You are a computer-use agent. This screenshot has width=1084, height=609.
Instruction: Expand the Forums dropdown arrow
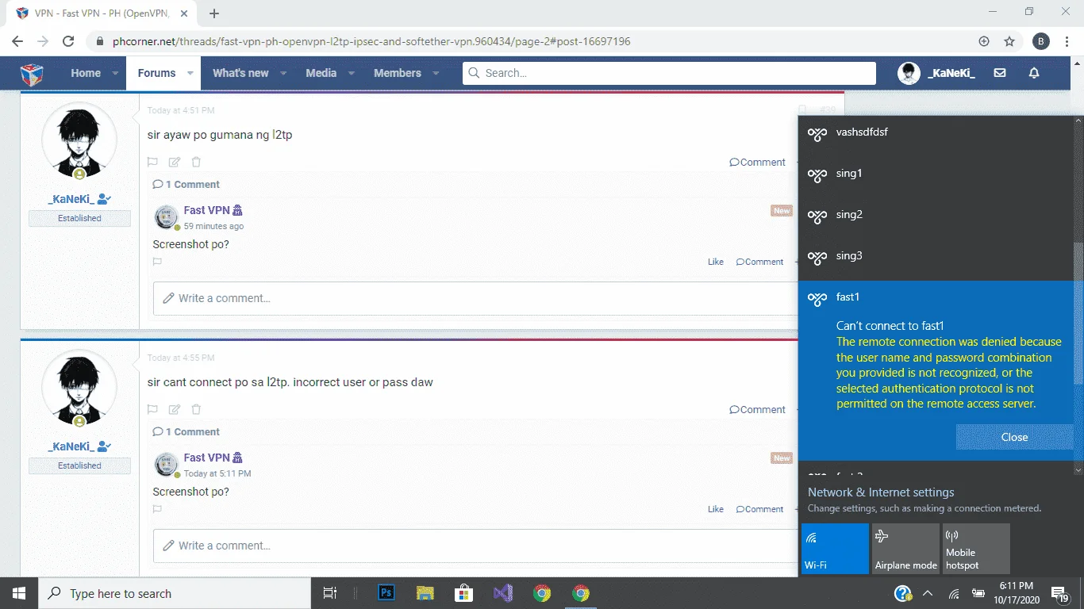tap(190, 73)
